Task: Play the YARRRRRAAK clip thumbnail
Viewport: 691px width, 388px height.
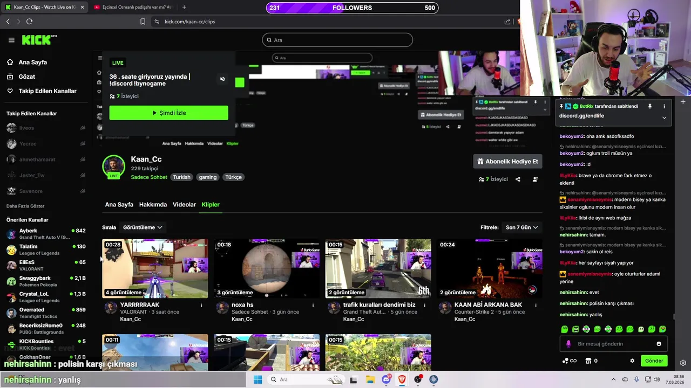Action: [155, 268]
